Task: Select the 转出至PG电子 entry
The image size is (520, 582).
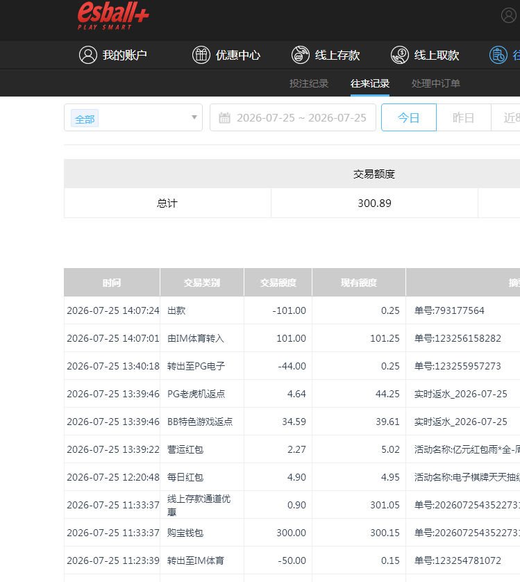Action: pyautogui.click(x=196, y=366)
